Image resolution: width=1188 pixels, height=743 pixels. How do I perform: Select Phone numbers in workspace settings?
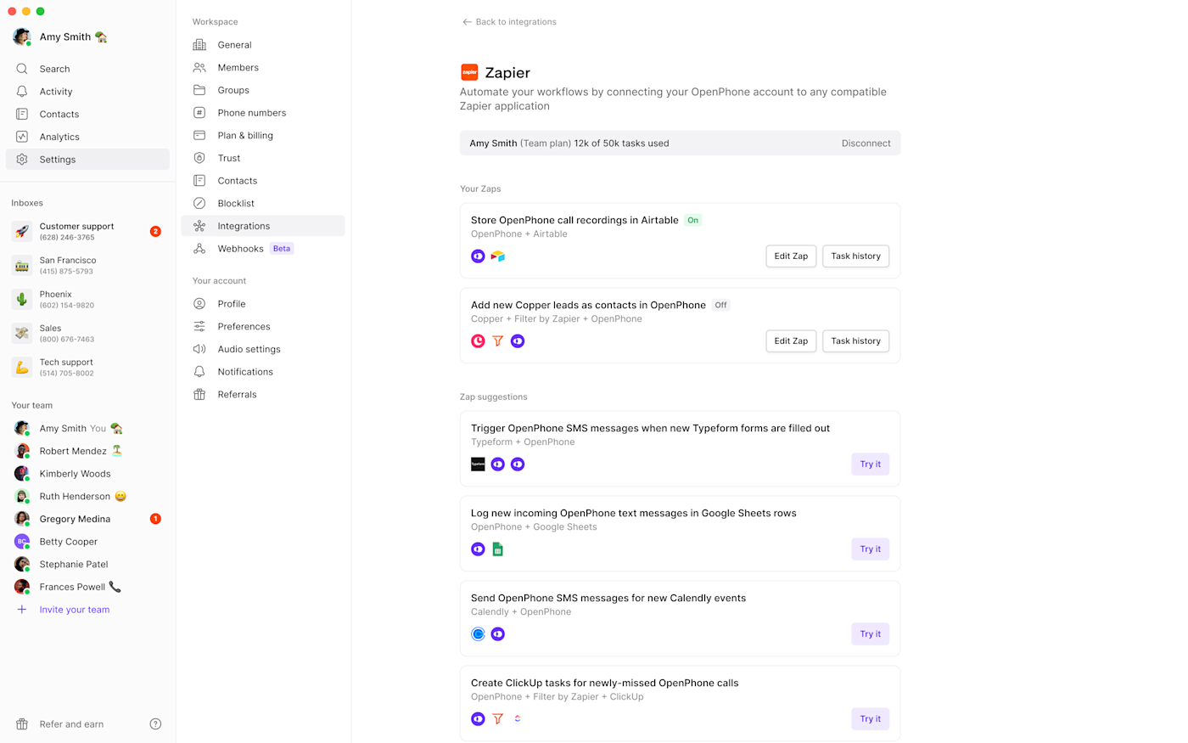click(x=251, y=113)
